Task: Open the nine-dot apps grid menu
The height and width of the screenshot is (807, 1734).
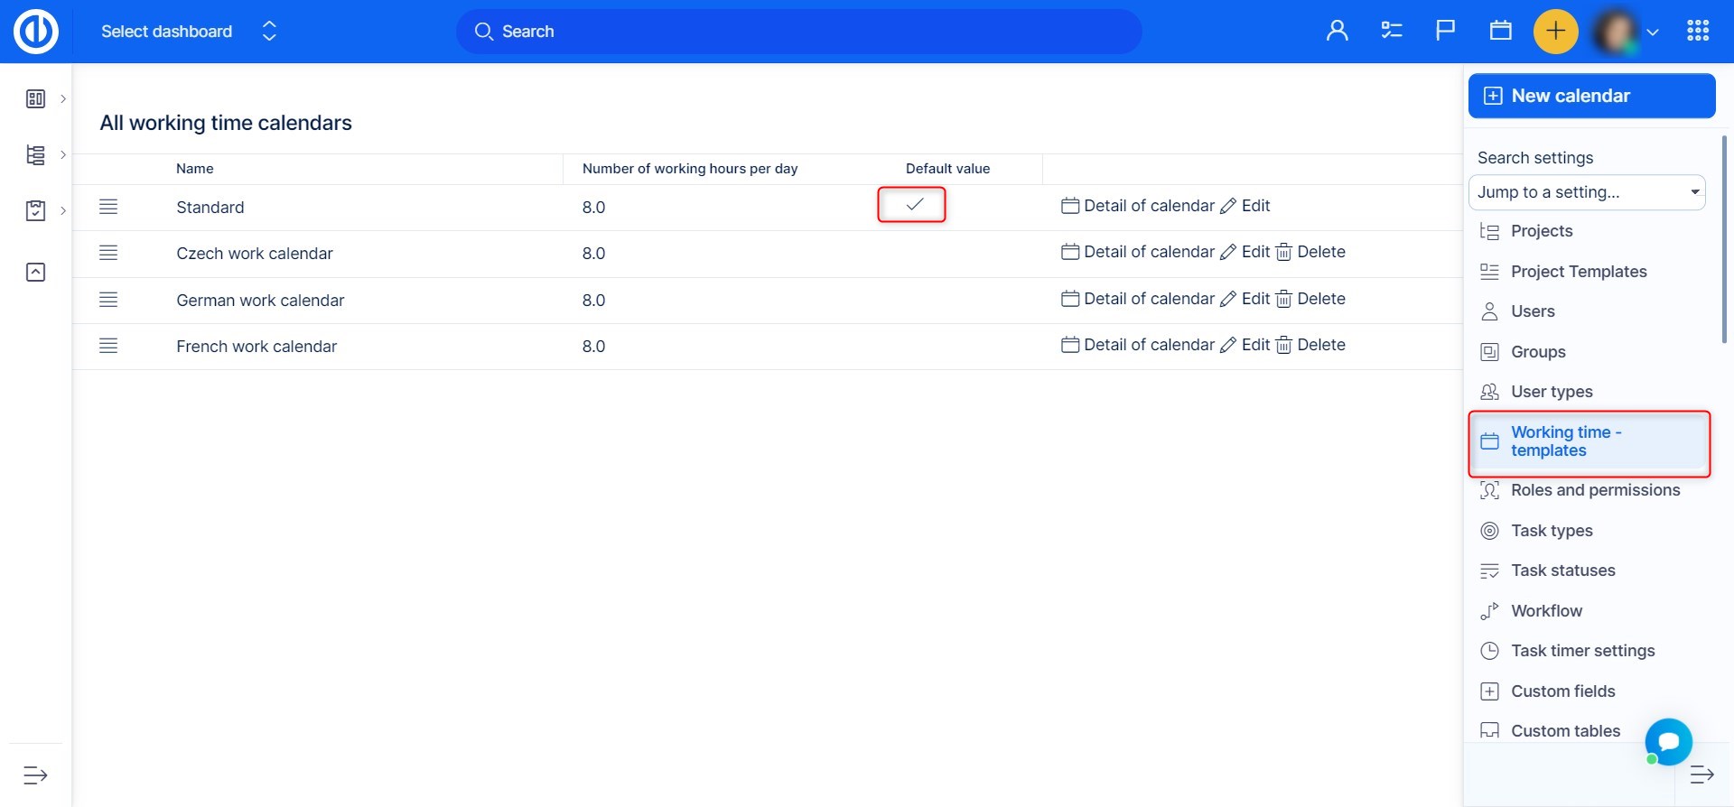Action: click(1697, 32)
